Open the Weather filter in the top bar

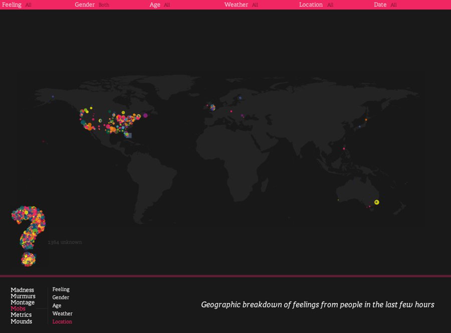pyautogui.click(x=236, y=5)
